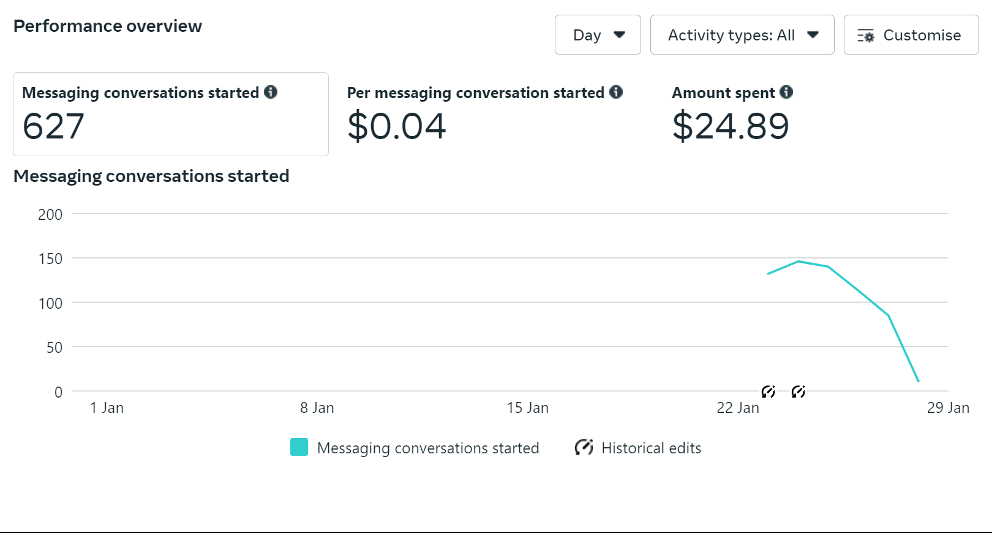Click the gear-list icon in Customise button
992x533 pixels.
[865, 36]
